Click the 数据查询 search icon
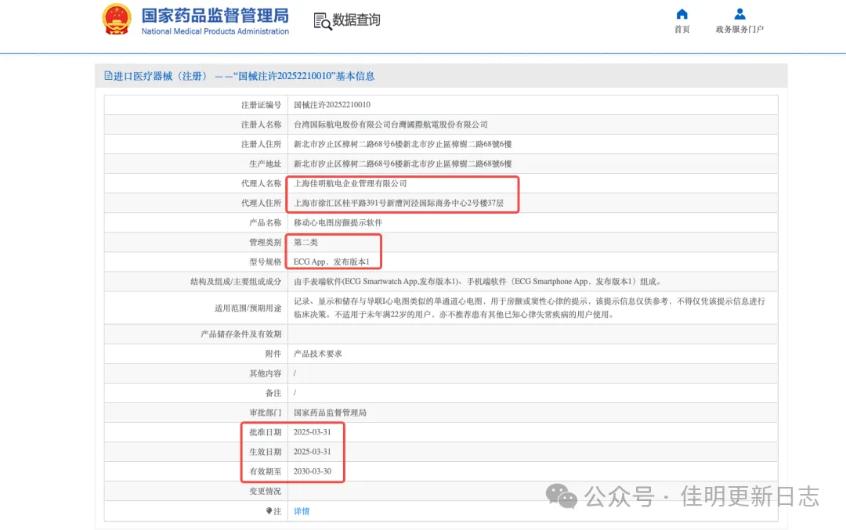 pos(322,22)
